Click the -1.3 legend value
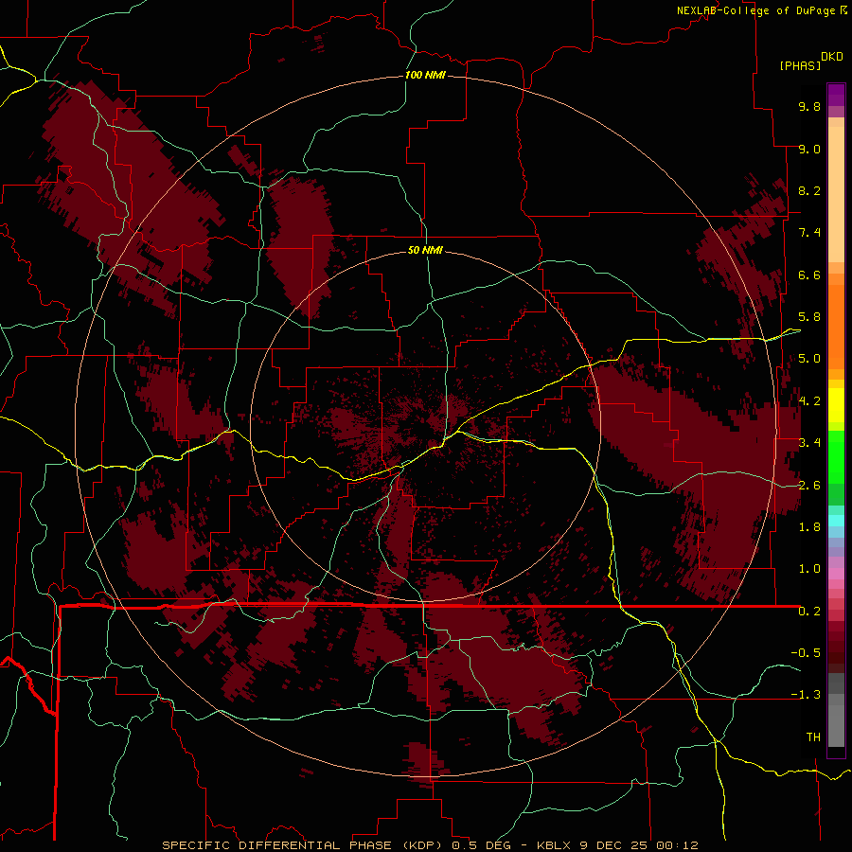The width and height of the screenshot is (852, 852). click(806, 695)
